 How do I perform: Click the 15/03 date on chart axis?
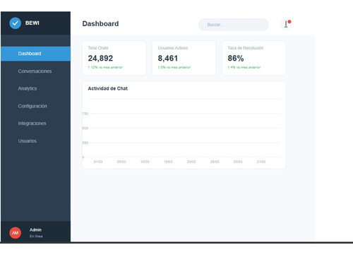[168, 162]
